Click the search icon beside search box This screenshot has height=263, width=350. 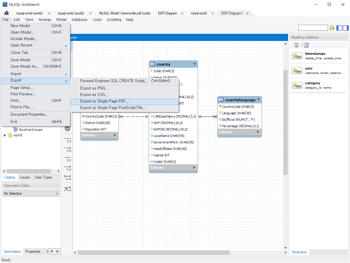[332, 28]
